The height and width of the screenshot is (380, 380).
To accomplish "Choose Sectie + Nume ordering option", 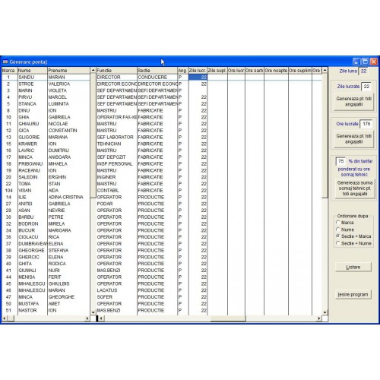I will point(337,243).
